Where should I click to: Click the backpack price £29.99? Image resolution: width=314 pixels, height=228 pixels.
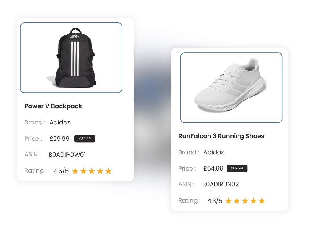pyautogui.click(x=59, y=139)
